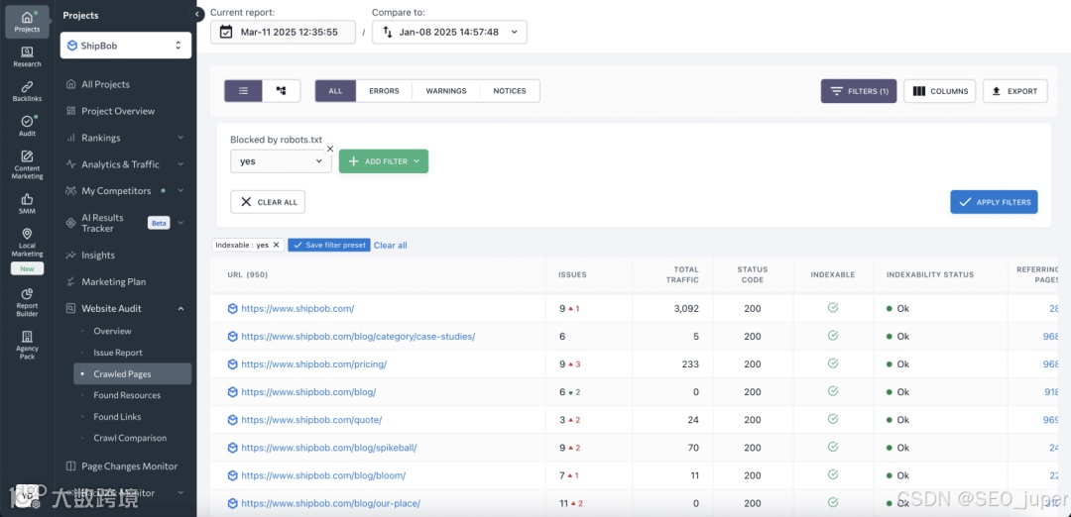Sort by Indexability Status column header
Screen dimensions: 1071x517
(x=929, y=275)
